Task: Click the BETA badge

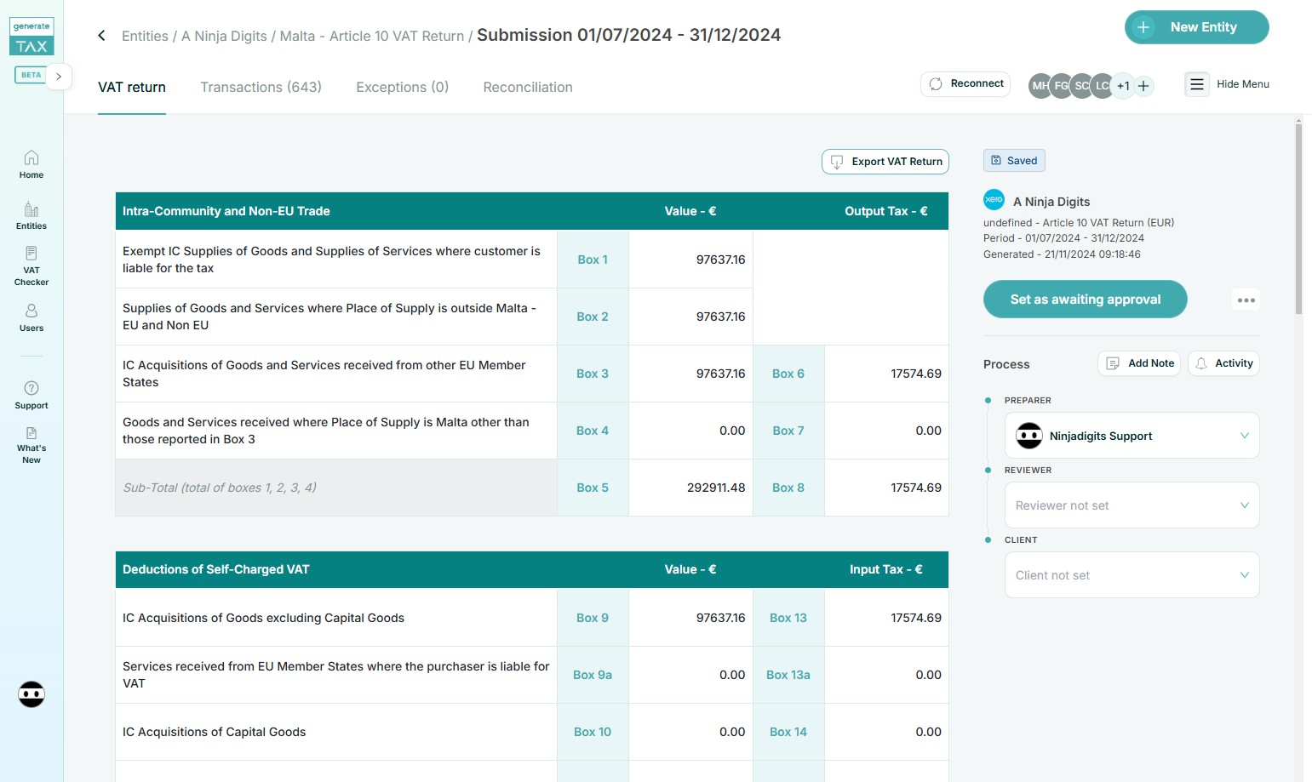Action: (x=32, y=75)
